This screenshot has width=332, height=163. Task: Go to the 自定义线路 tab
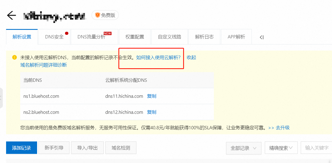pyautogui.click(x=169, y=37)
